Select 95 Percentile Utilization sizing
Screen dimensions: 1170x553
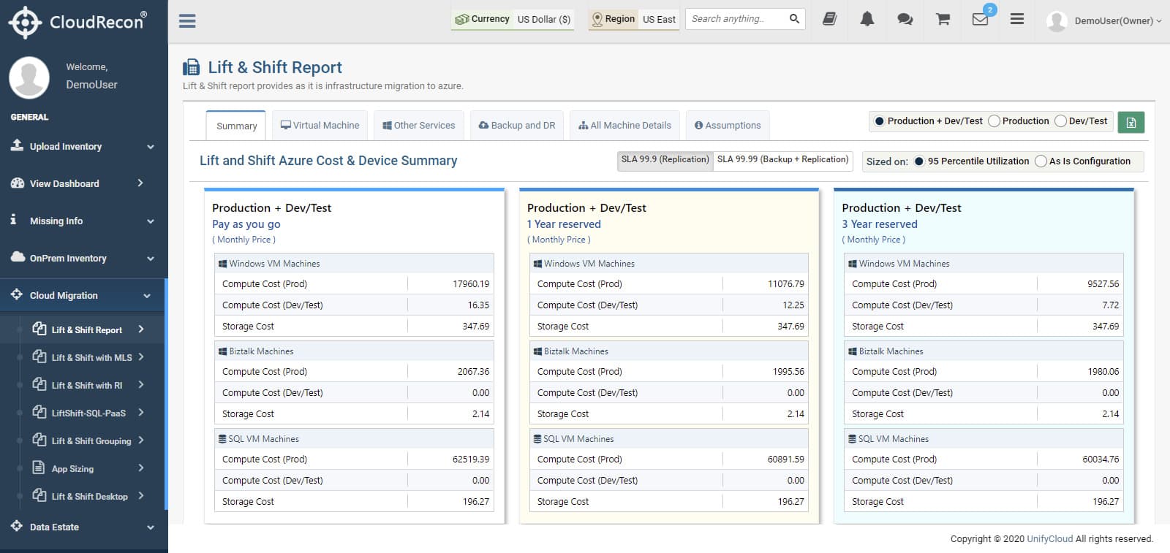pos(919,161)
